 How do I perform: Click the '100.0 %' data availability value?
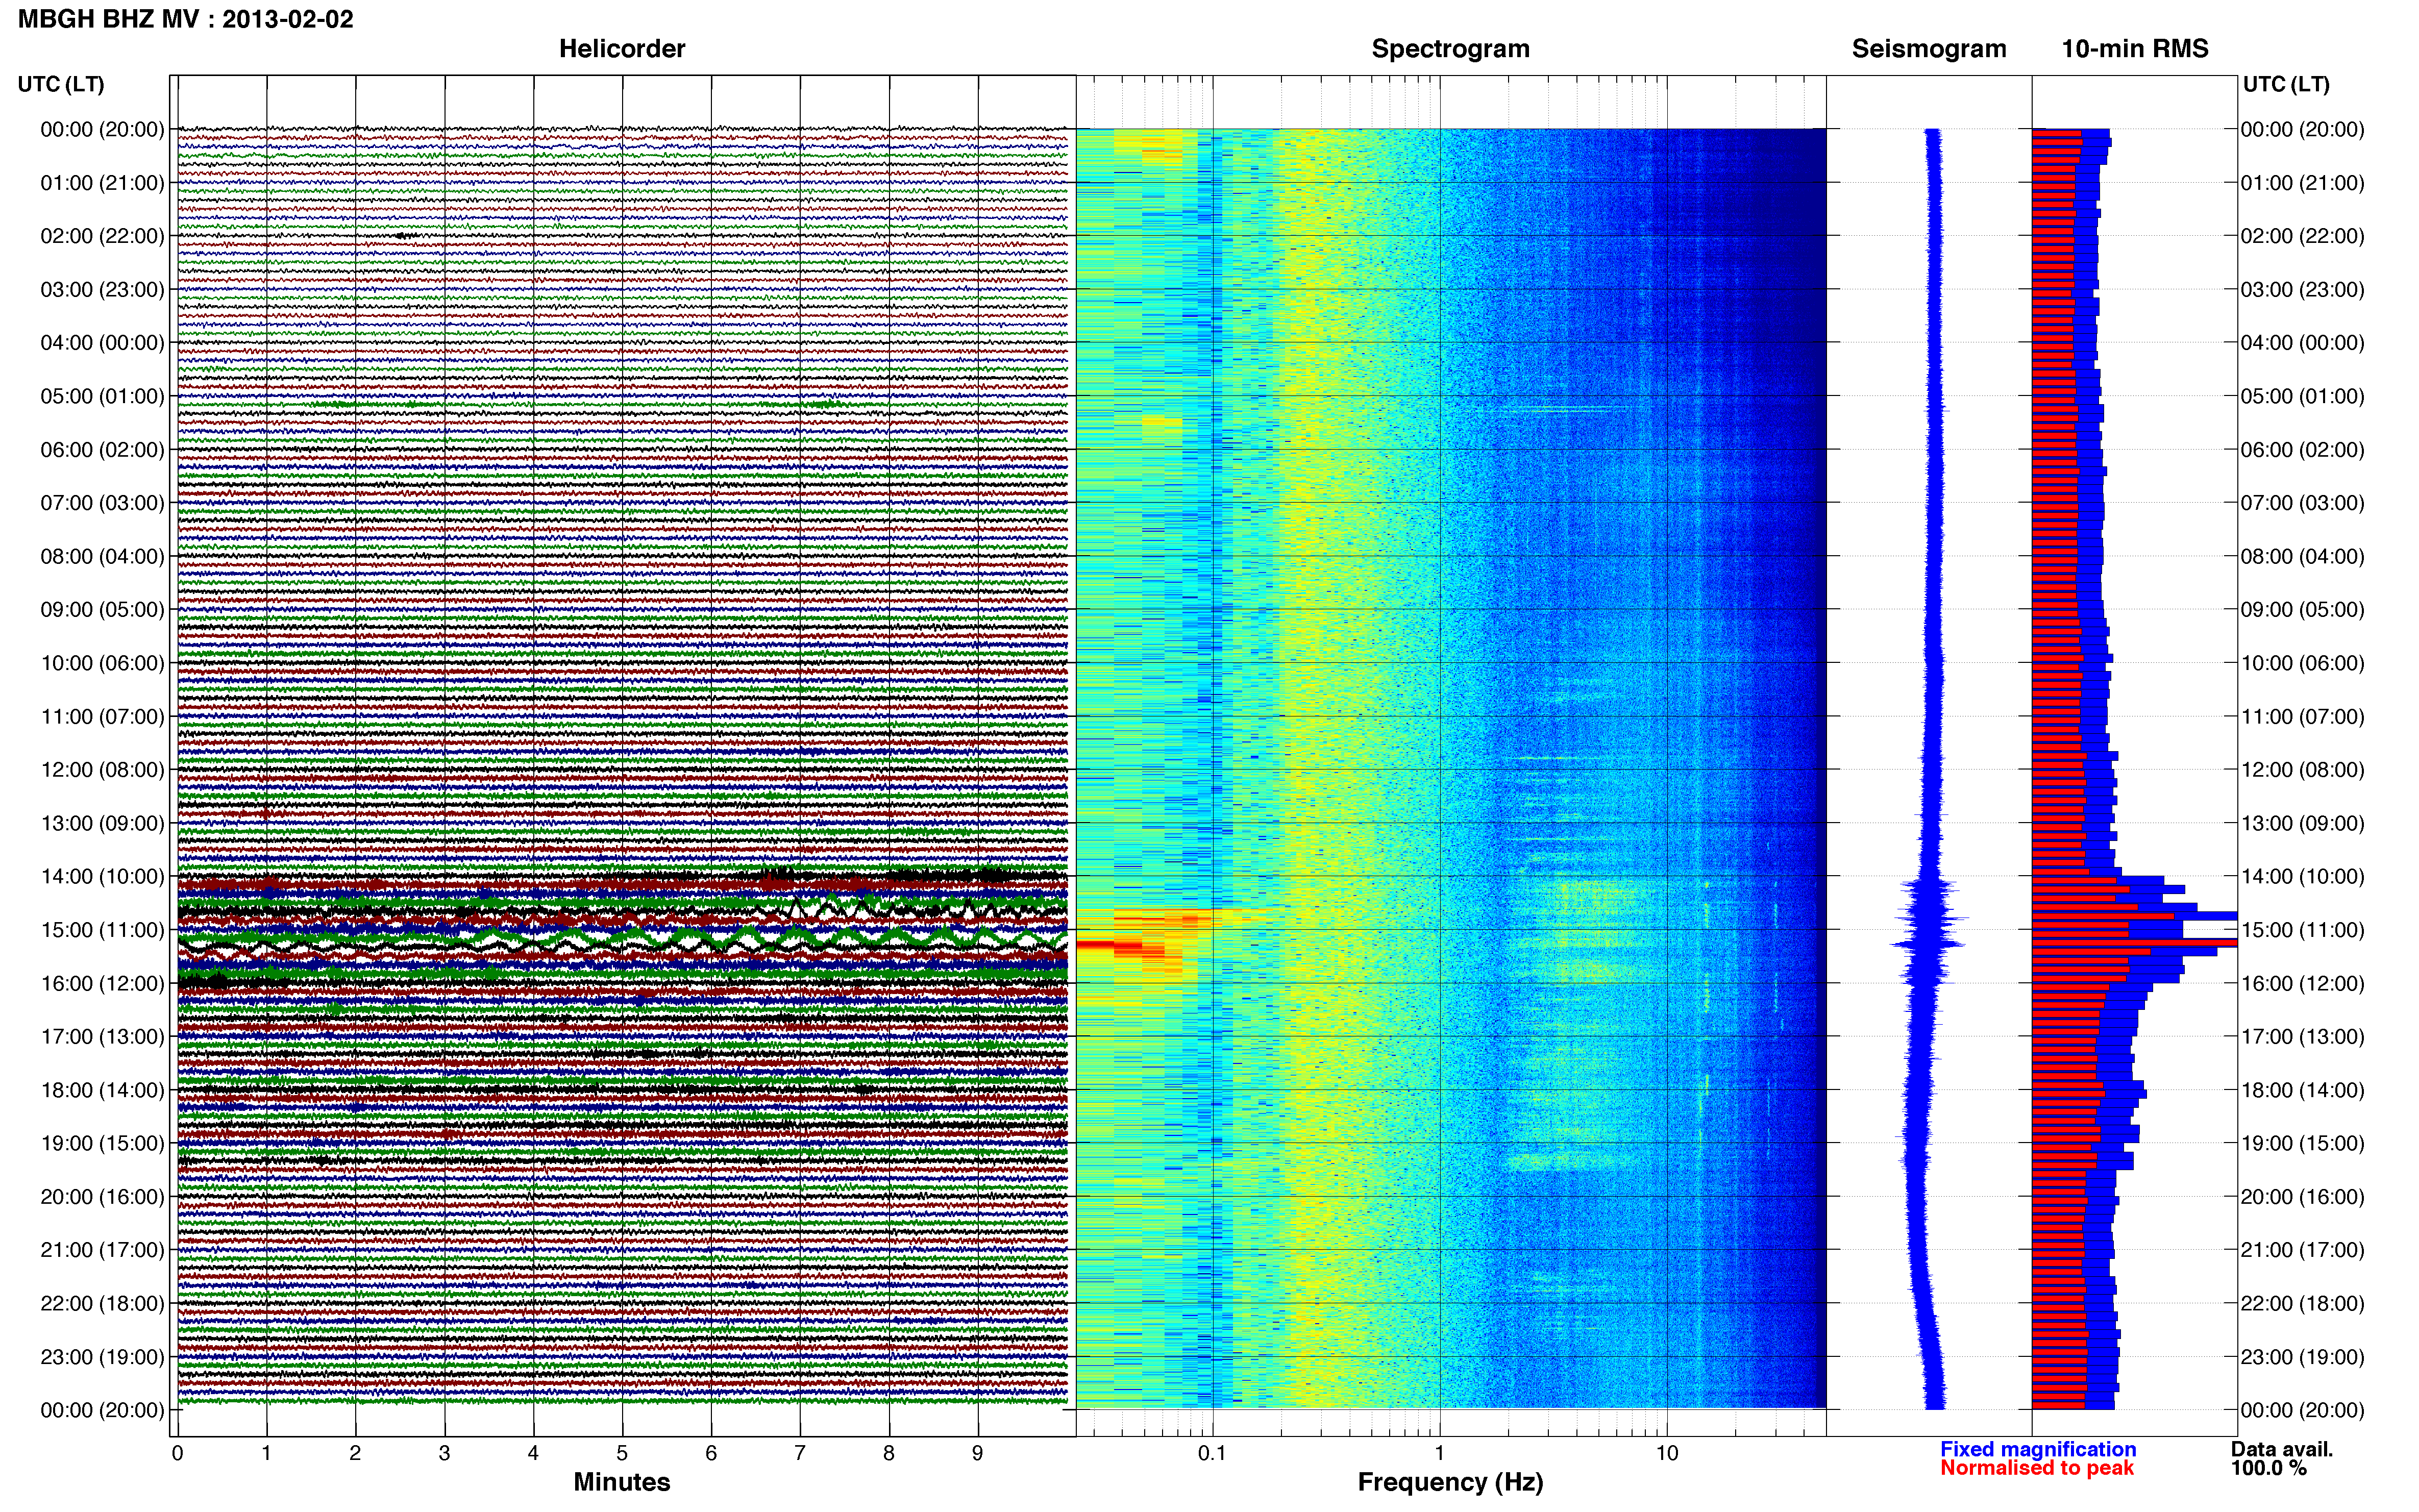click(x=2268, y=1468)
